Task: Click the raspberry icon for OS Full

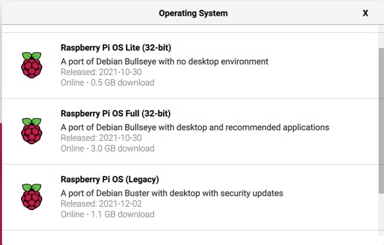Action: point(32,131)
